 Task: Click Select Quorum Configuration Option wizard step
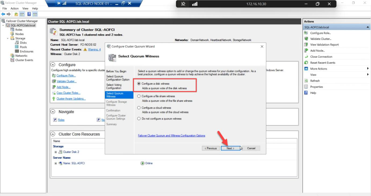(x=118, y=78)
